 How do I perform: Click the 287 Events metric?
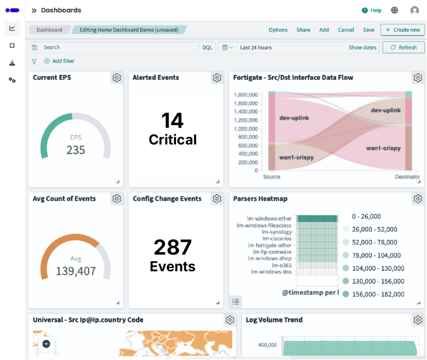[173, 255]
